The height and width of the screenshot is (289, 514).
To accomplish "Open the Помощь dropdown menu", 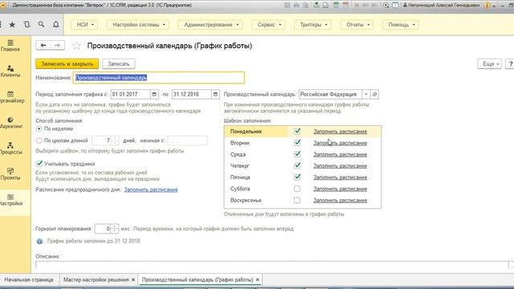I will [401, 25].
